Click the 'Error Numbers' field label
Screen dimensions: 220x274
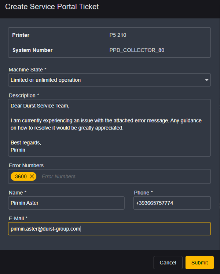click(x=26, y=166)
